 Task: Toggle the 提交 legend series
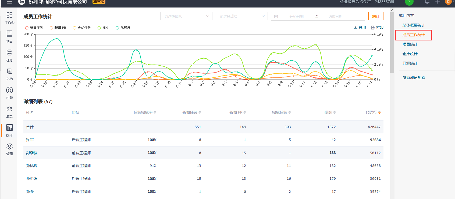[x=103, y=28]
